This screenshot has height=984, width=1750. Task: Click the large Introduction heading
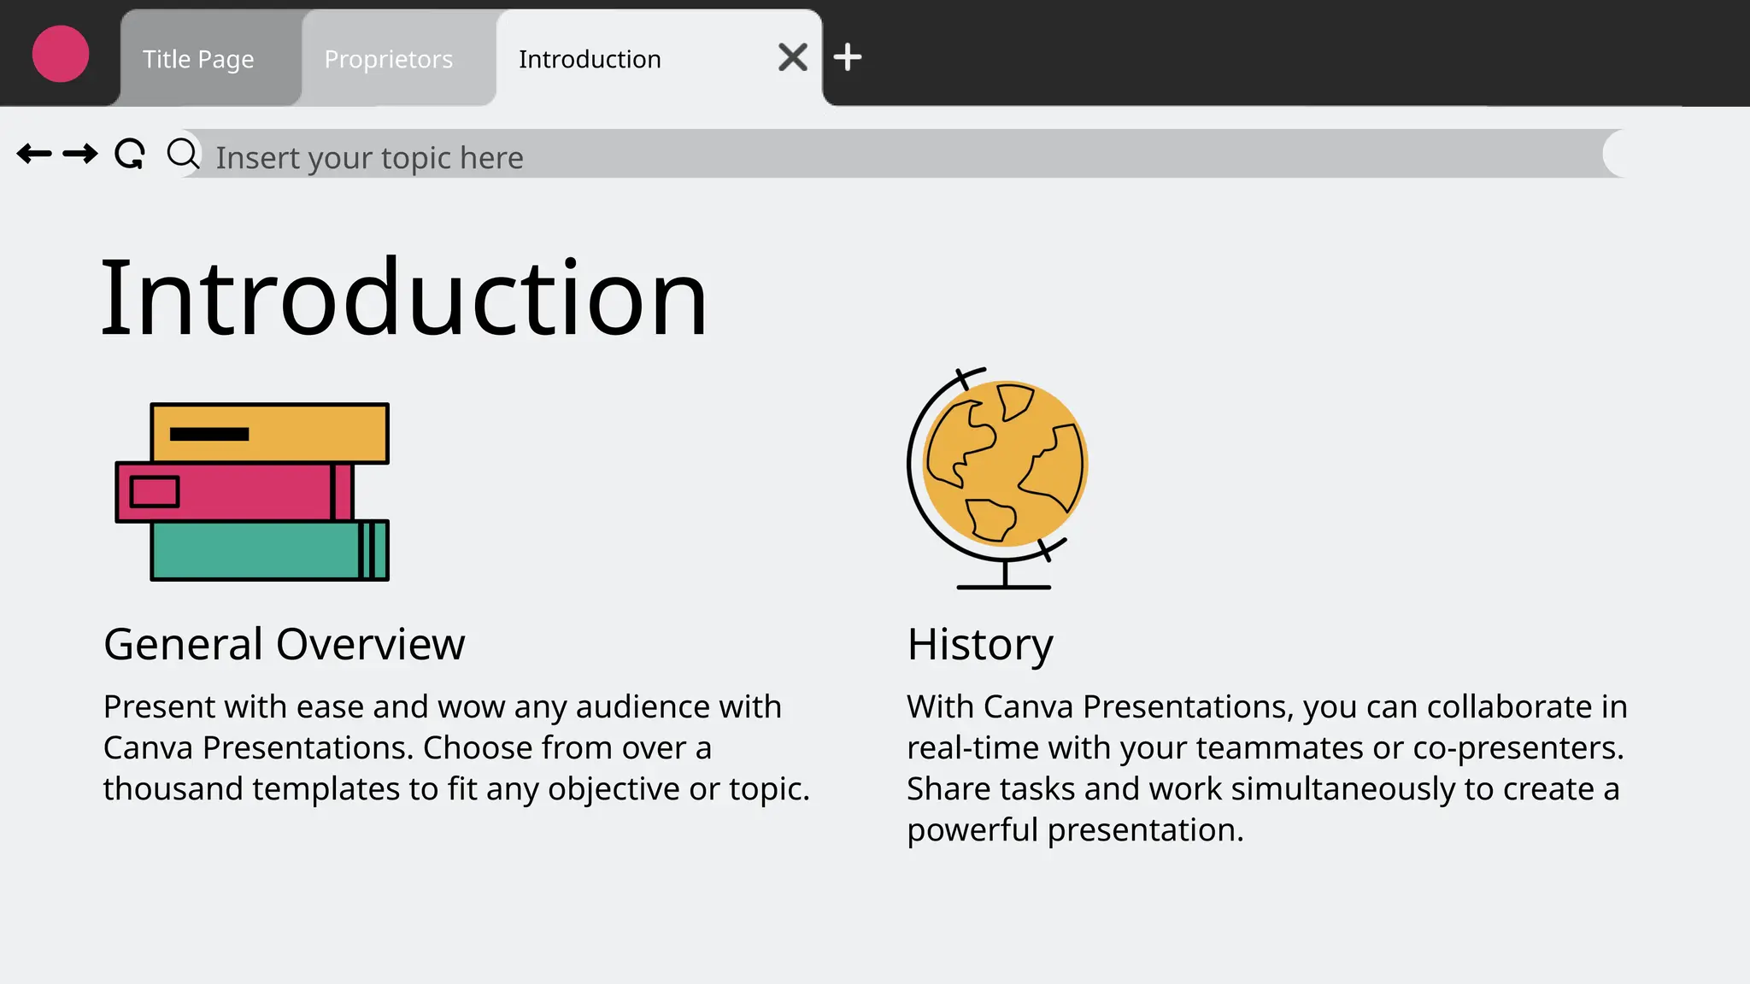[x=404, y=298]
